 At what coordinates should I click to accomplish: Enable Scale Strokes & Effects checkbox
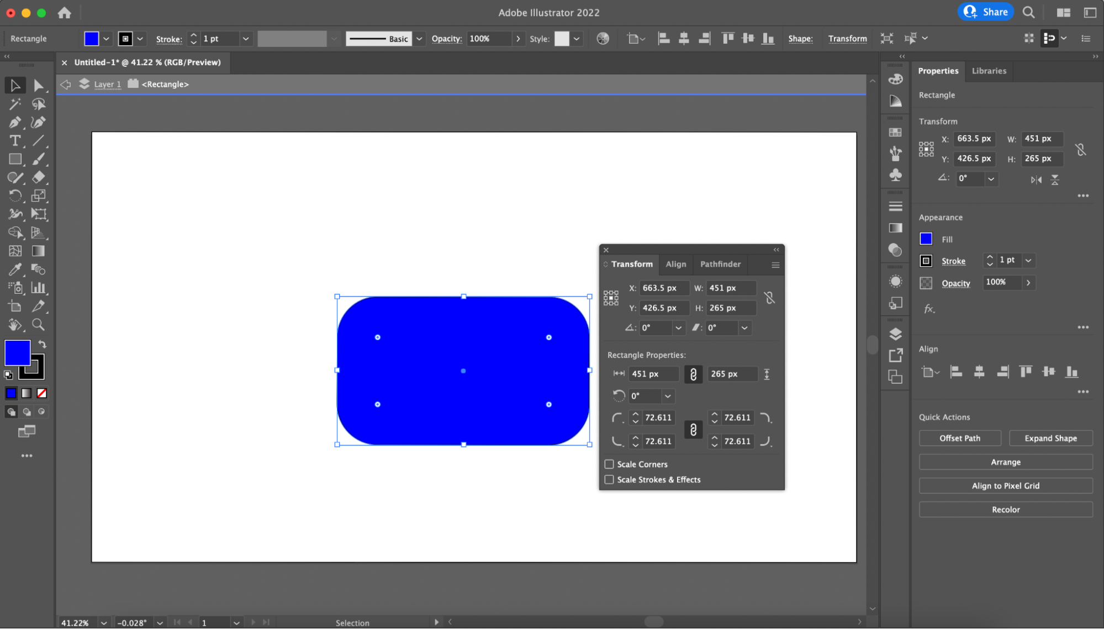[x=609, y=479]
